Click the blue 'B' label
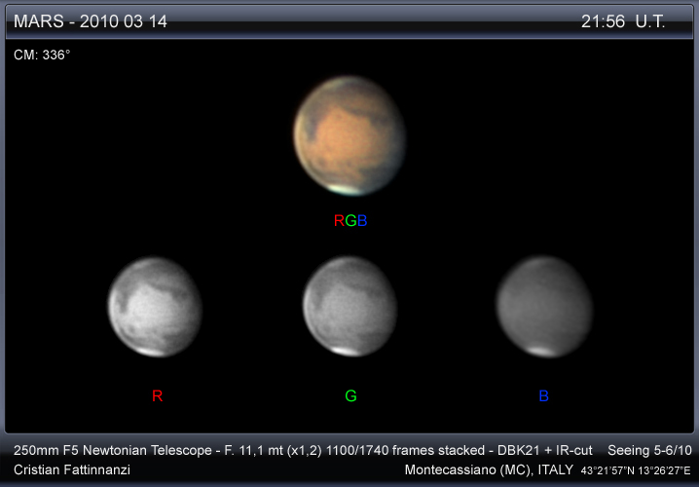The width and height of the screenshot is (699, 487). 544,395
